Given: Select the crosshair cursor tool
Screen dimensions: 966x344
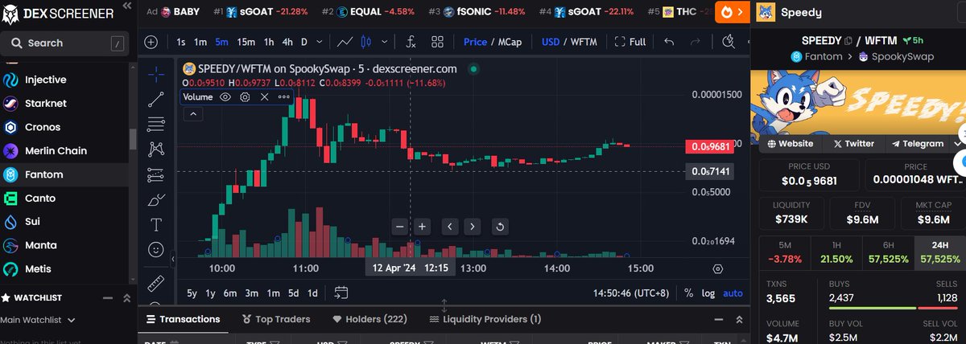Looking at the screenshot, I should point(156,73).
